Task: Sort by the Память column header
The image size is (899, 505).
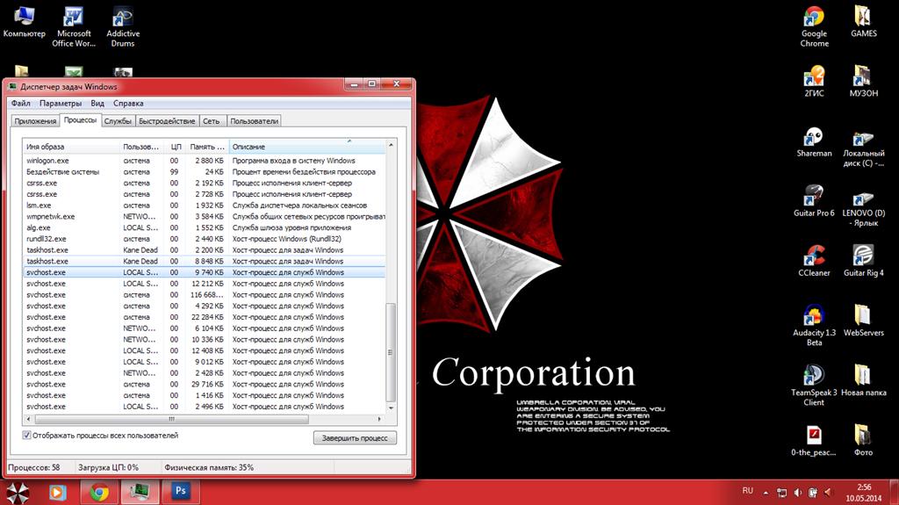Action: point(207,147)
